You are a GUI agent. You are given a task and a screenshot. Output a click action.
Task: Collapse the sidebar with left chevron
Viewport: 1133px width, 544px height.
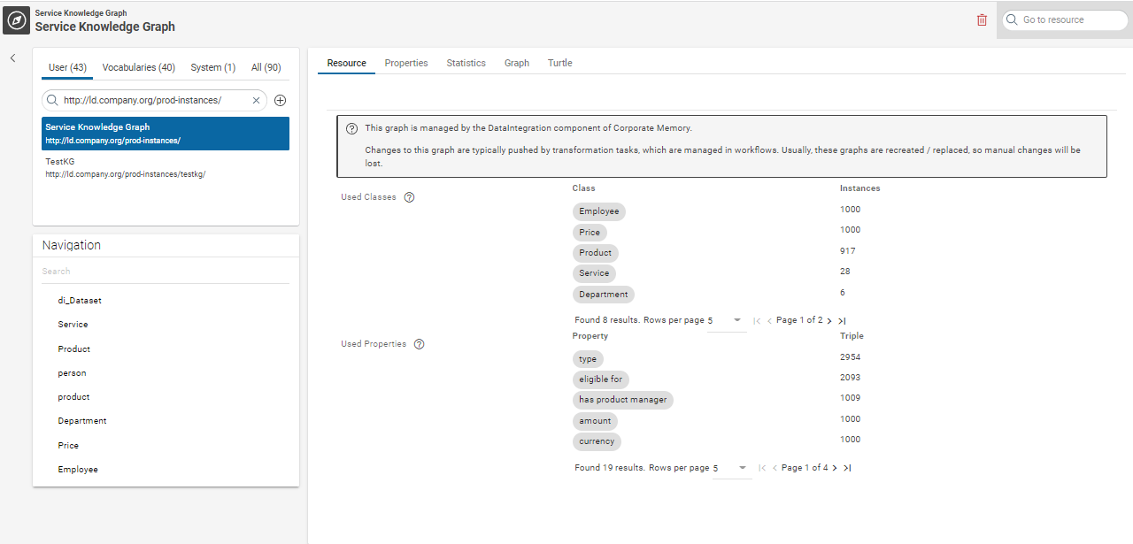13,58
